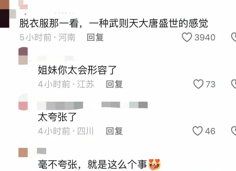Tap the dislike icon beside 73
This screenshot has width=236, height=171.
234,84
